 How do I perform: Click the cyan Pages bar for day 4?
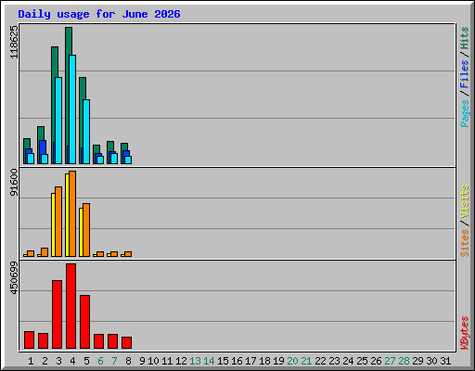(x=72, y=109)
